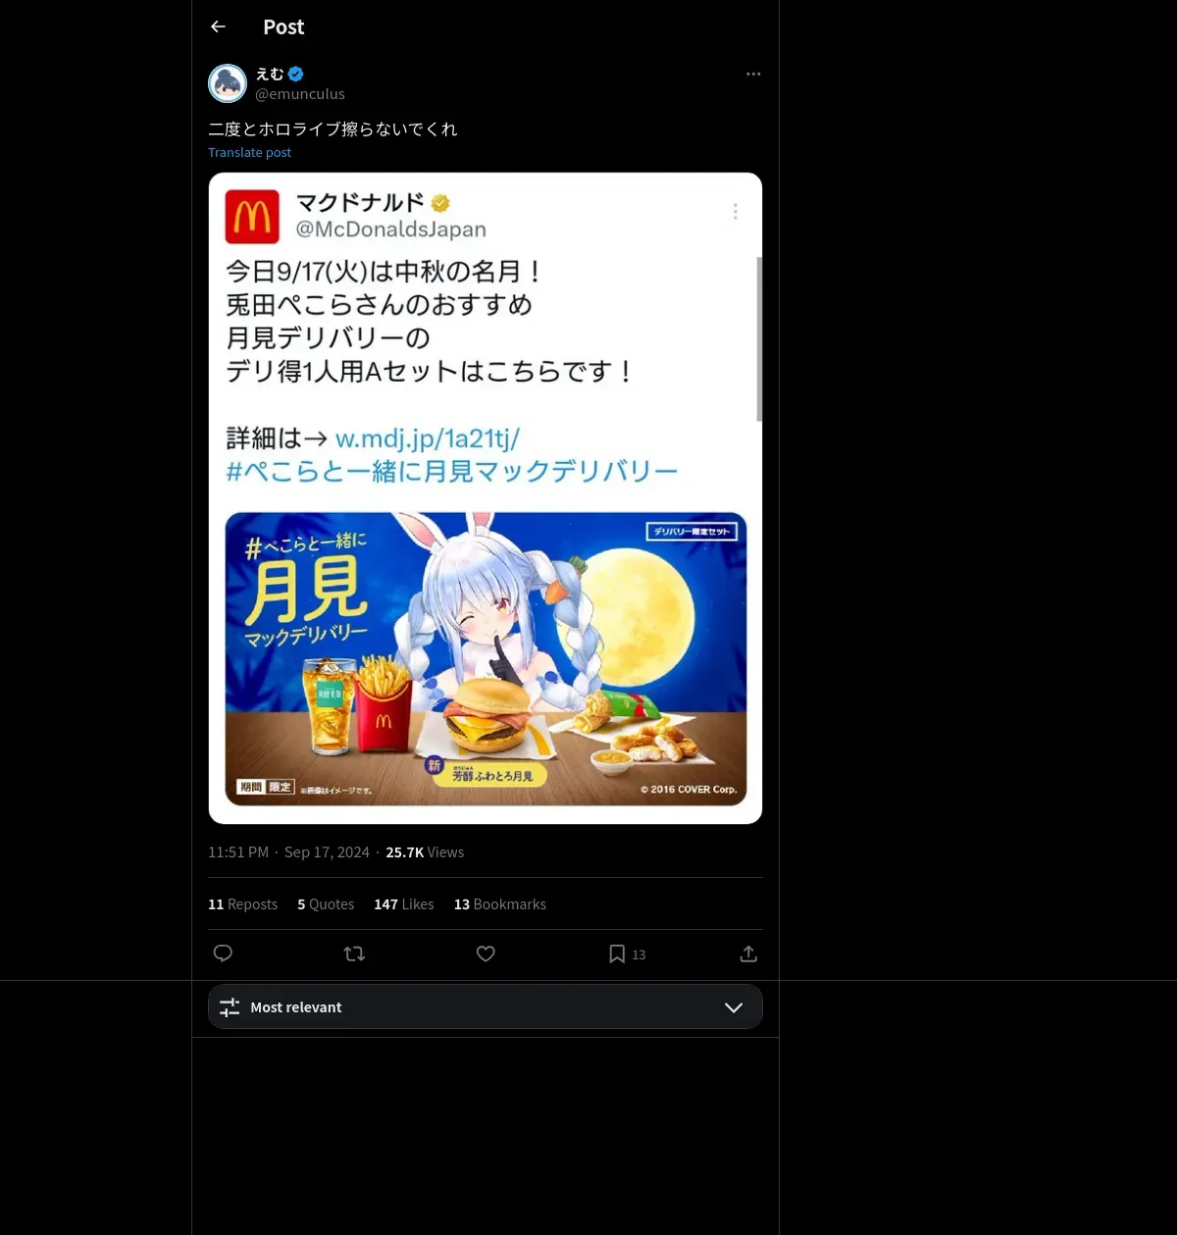Click the back arrow icon

(218, 26)
